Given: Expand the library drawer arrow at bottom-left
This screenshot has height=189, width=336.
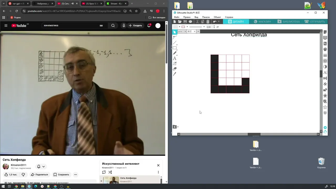Looking at the screenshot, I should [178, 127].
